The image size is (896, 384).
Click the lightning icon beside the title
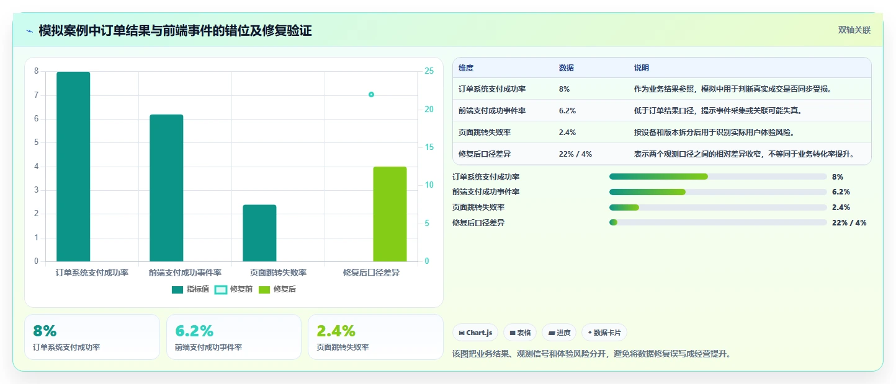[29, 30]
